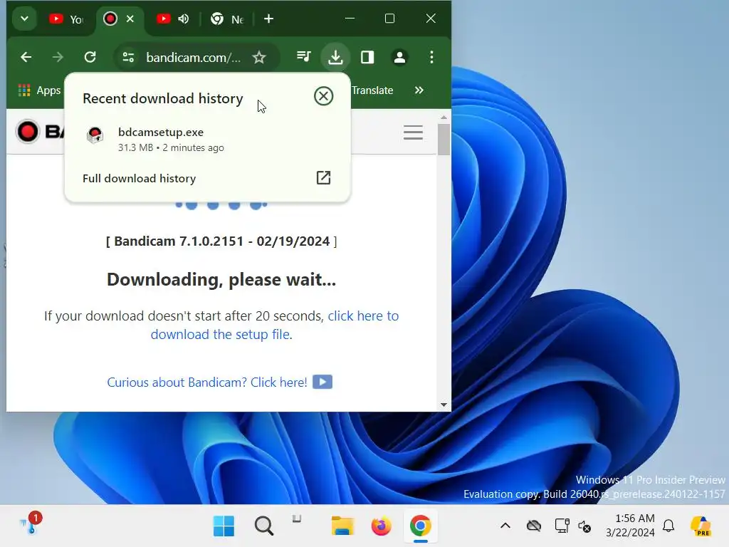Click the external link icon for download history

point(324,177)
